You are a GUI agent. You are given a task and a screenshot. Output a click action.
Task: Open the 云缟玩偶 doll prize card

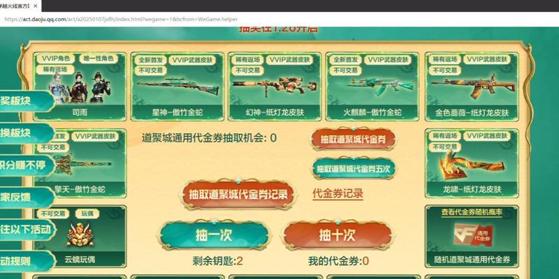pyautogui.click(x=80, y=236)
